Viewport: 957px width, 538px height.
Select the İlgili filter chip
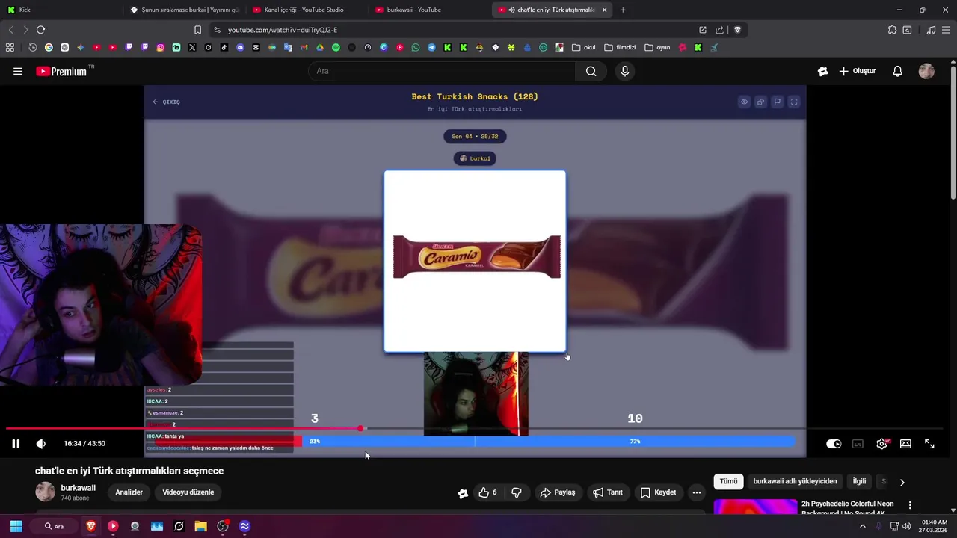point(859,482)
